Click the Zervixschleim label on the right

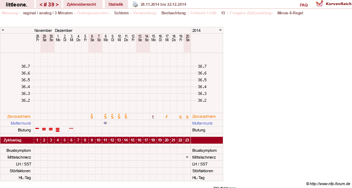204,116
